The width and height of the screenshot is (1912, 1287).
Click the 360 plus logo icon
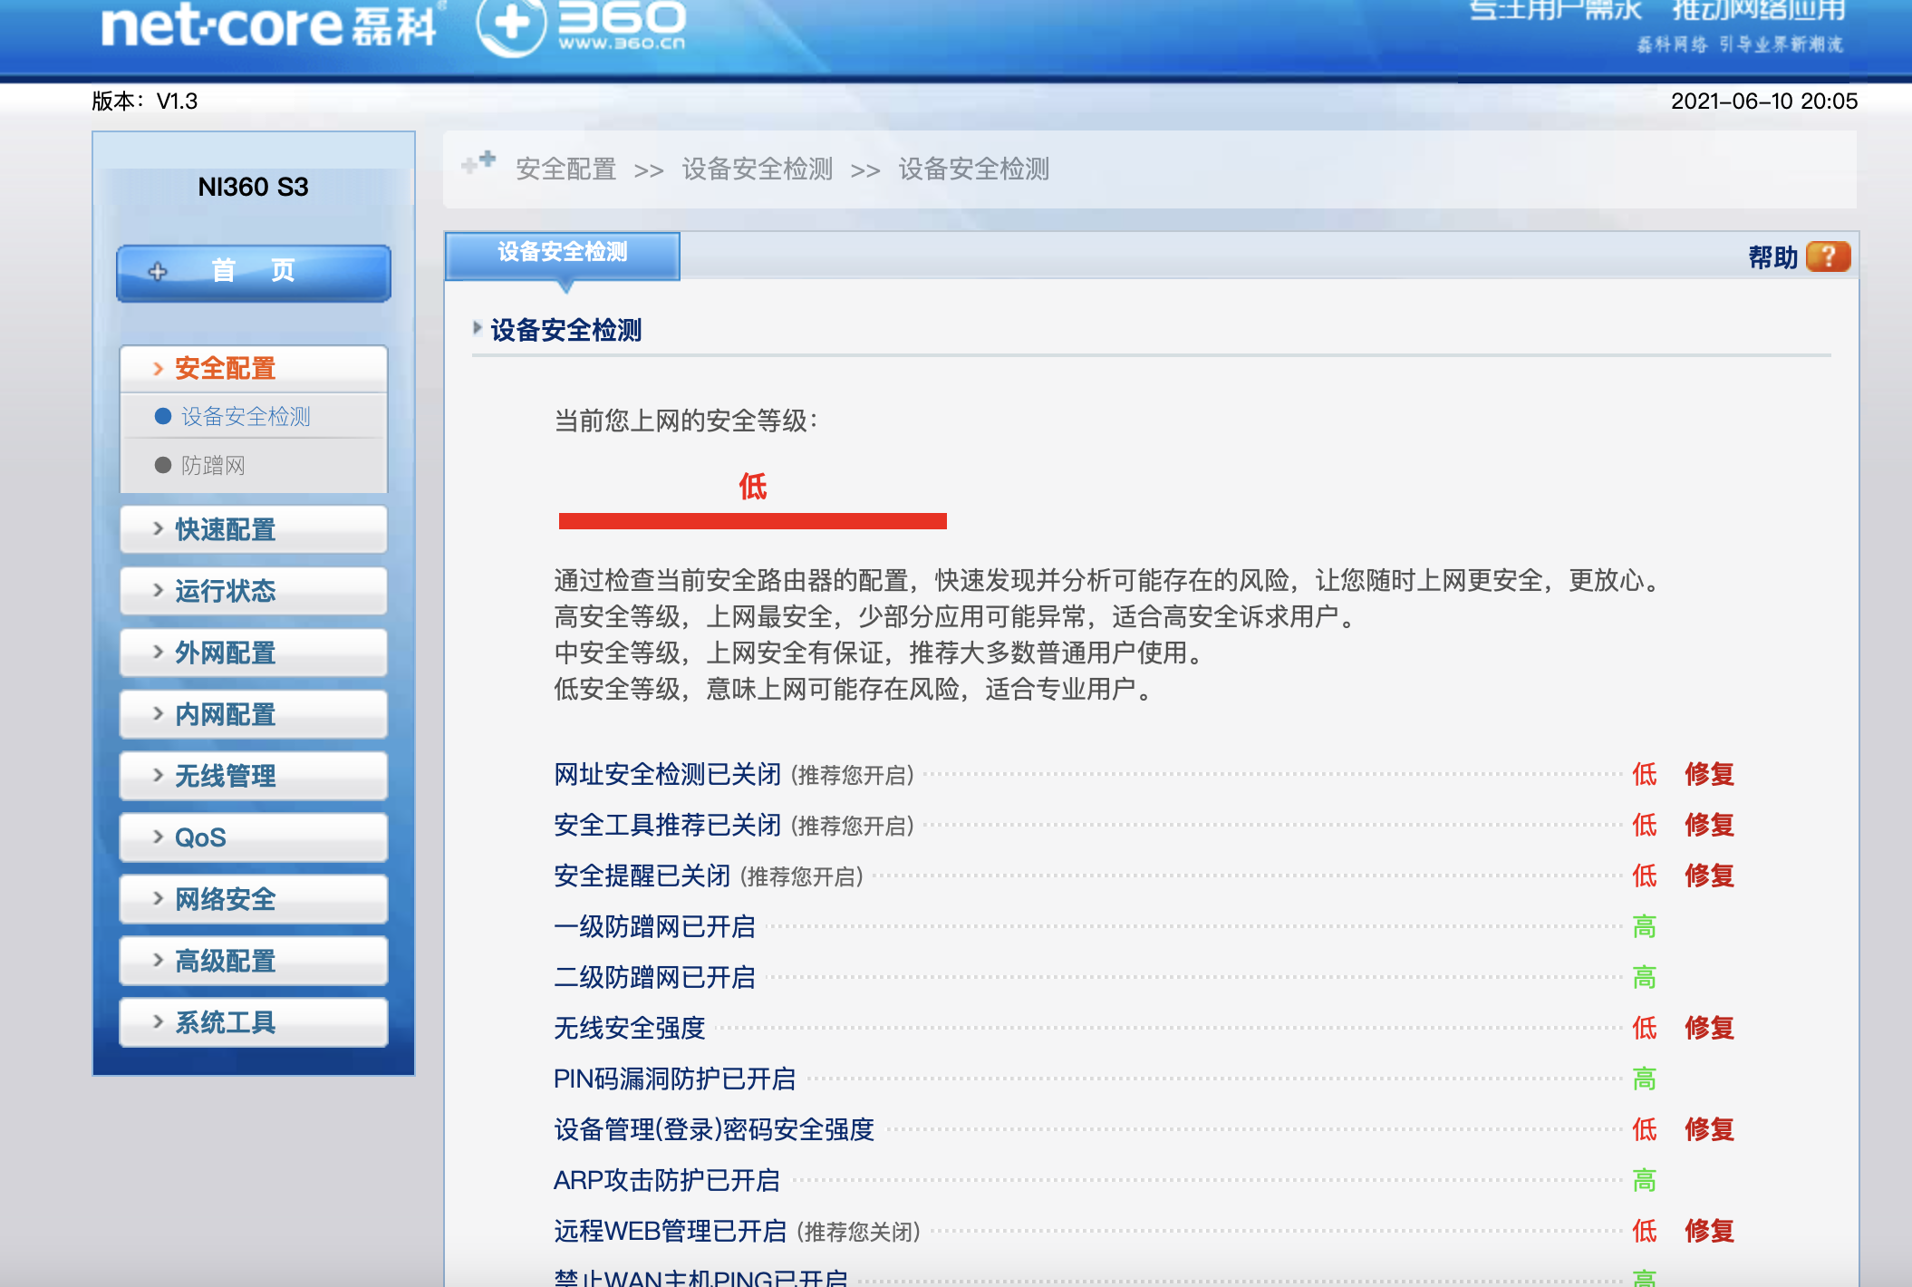(x=512, y=24)
